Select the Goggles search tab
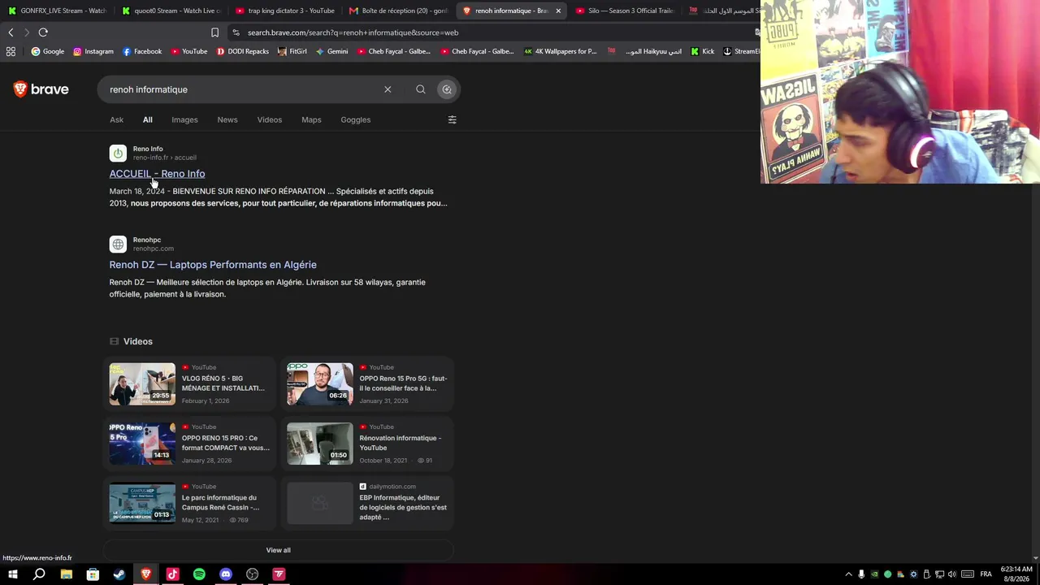The width and height of the screenshot is (1040, 585). [x=356, y=119]
